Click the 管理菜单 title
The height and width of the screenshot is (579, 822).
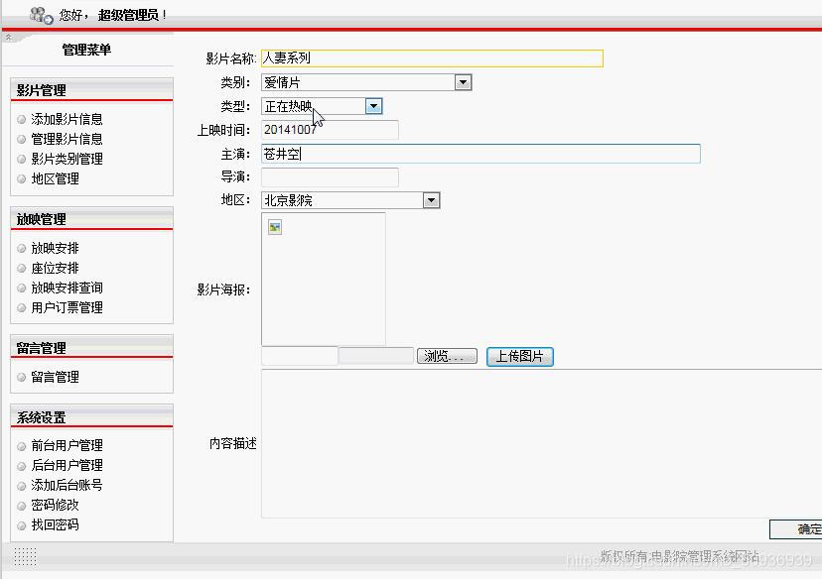tap(86, 50)
